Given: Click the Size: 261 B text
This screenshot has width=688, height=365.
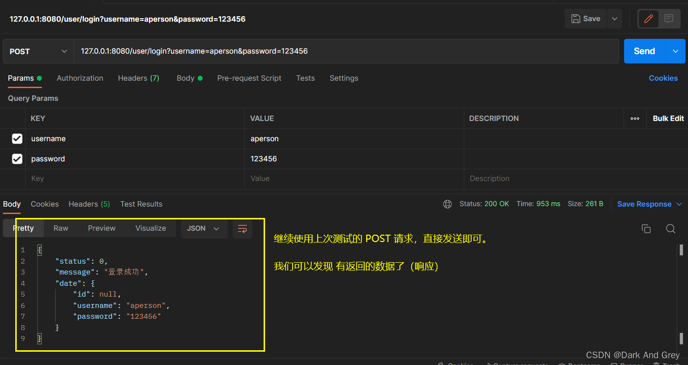Looking at the screenshot, I should pos(585,204).
